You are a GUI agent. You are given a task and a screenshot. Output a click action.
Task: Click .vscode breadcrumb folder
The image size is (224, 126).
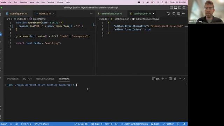click(x=103, y=19)
